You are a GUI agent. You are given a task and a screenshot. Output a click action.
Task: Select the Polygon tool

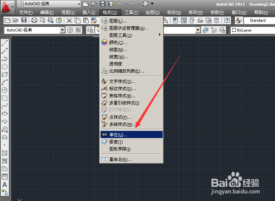pos(5,67)
